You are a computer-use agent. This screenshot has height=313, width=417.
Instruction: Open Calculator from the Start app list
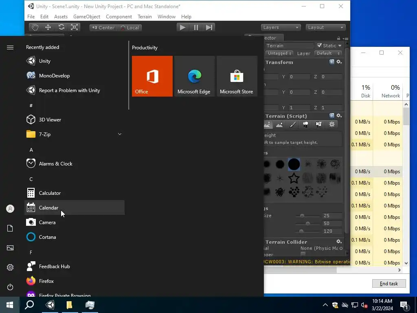[x=75, y=193]
